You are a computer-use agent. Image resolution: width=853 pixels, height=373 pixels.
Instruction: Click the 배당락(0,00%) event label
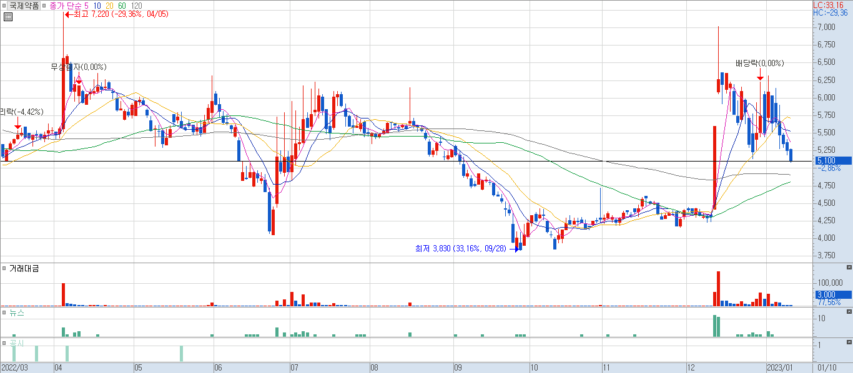tap(759, 63)
